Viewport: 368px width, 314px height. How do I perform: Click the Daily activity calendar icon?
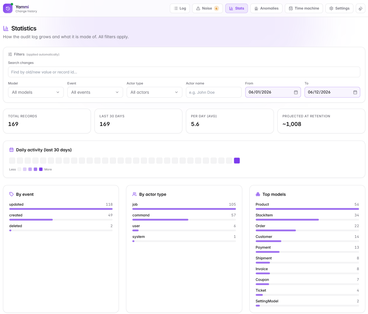pyautogui.click(x=11, y=150)
